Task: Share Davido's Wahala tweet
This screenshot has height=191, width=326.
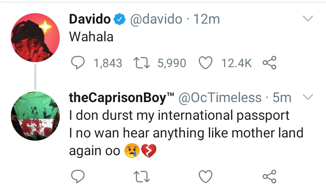Action: (269, 63)
